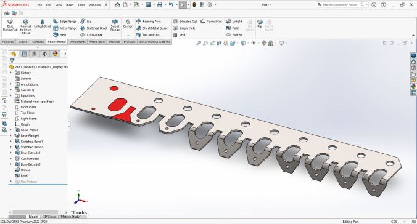Click the Fold command
Image resolution: width=417 pixels, height=224 pixels.
tap(232, 28)
